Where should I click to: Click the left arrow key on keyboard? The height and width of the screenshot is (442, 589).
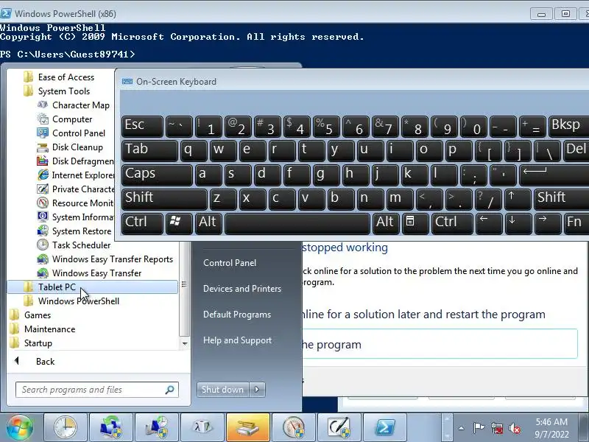pyautogui.click(x=488, y=223)
